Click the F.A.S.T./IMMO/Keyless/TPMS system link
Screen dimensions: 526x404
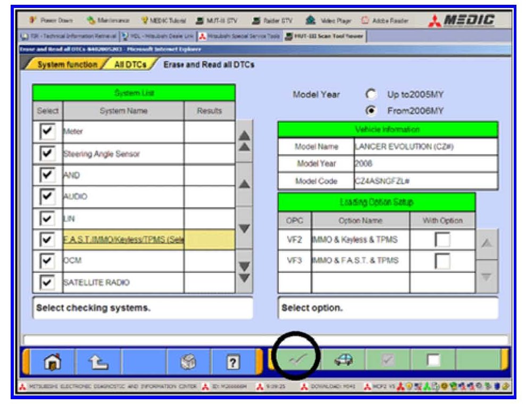click(123, 239)
